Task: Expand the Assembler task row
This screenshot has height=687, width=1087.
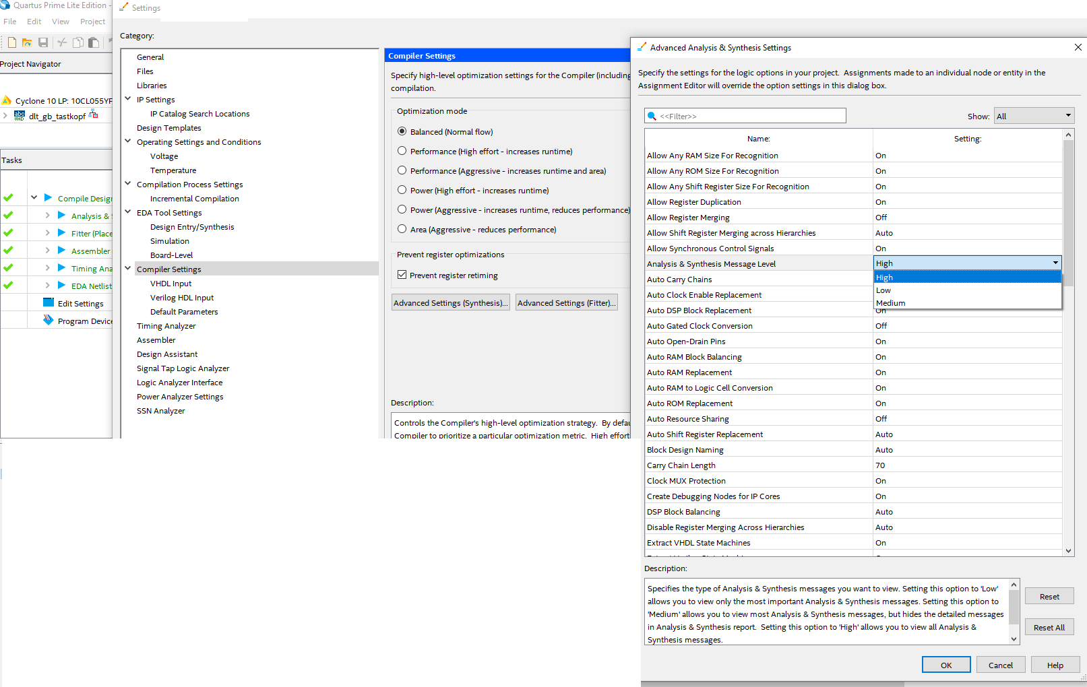Action: point(47,251)
